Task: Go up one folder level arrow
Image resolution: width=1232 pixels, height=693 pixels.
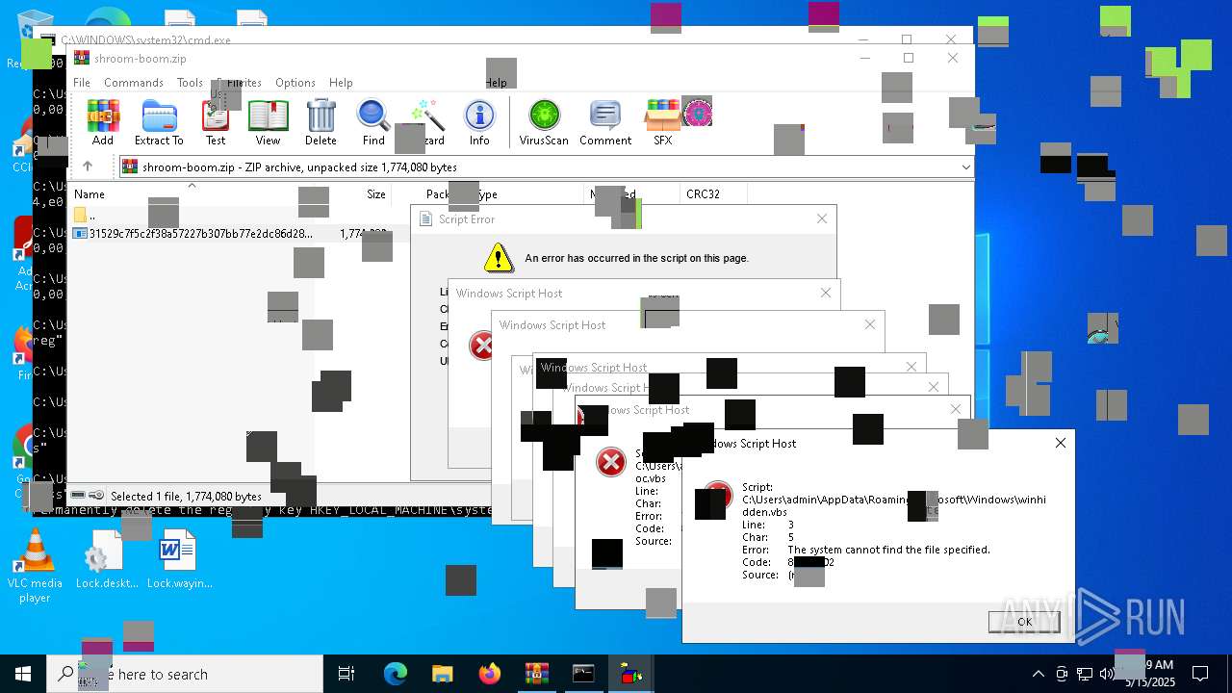Action: tap(88, 167)
